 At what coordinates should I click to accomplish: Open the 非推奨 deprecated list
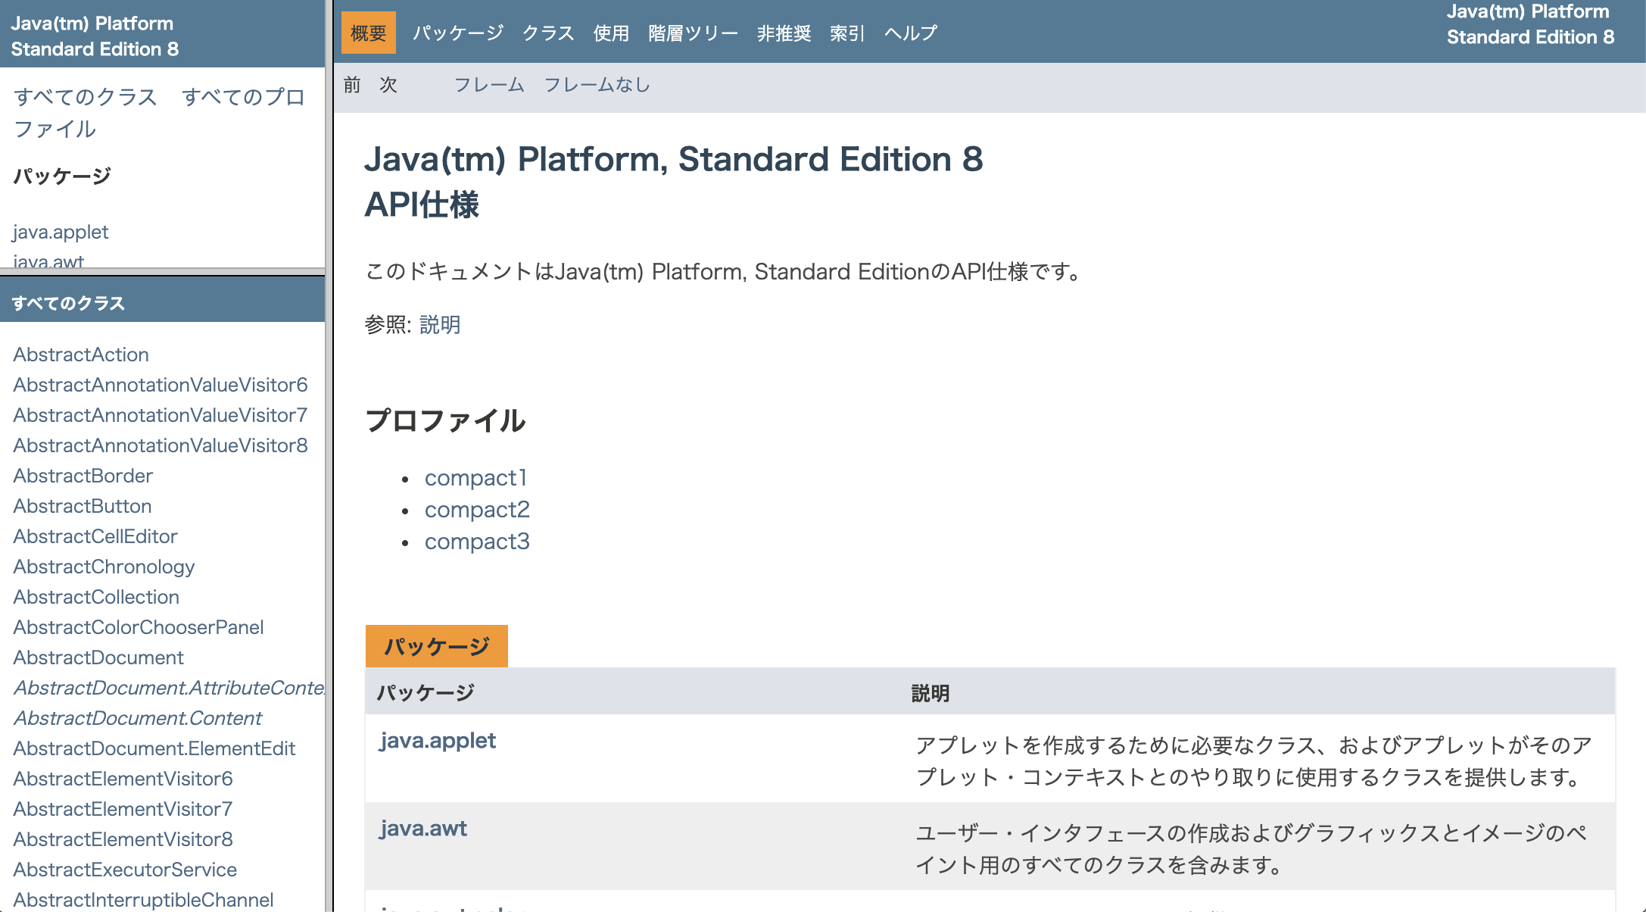pyautogui.click(x=784, y=32)
